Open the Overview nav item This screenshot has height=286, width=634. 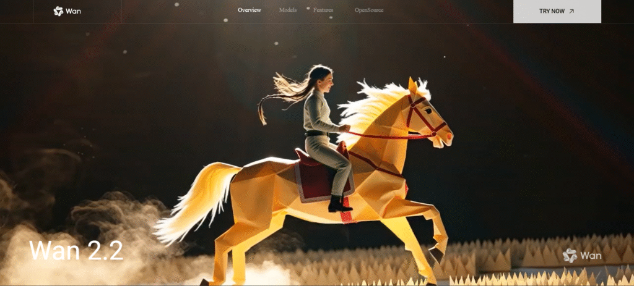pyautogui.click(x=249, y=10)
